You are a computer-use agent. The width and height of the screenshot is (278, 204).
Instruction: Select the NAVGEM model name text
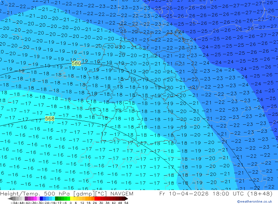pyautogui.click(x=122, y=193)
